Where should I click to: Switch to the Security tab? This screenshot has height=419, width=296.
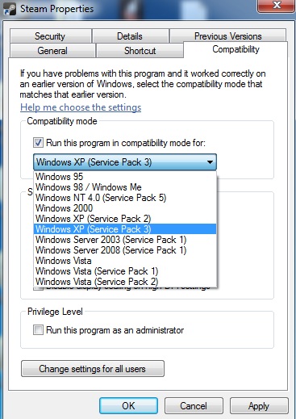click(x=50, y=36)
